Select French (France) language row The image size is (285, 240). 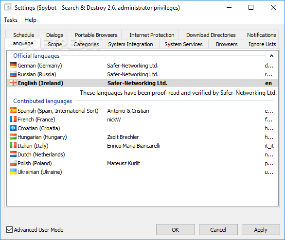(x=142, y=120)
